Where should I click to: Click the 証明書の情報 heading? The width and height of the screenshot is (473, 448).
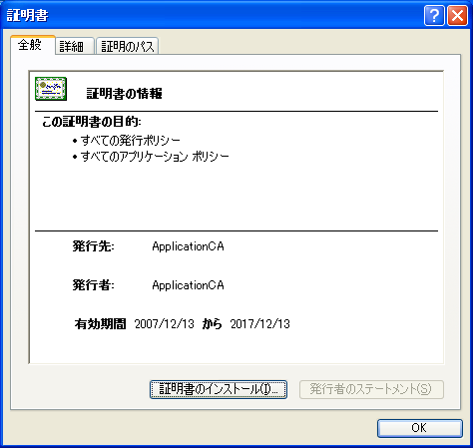click(x=124, y=94)
